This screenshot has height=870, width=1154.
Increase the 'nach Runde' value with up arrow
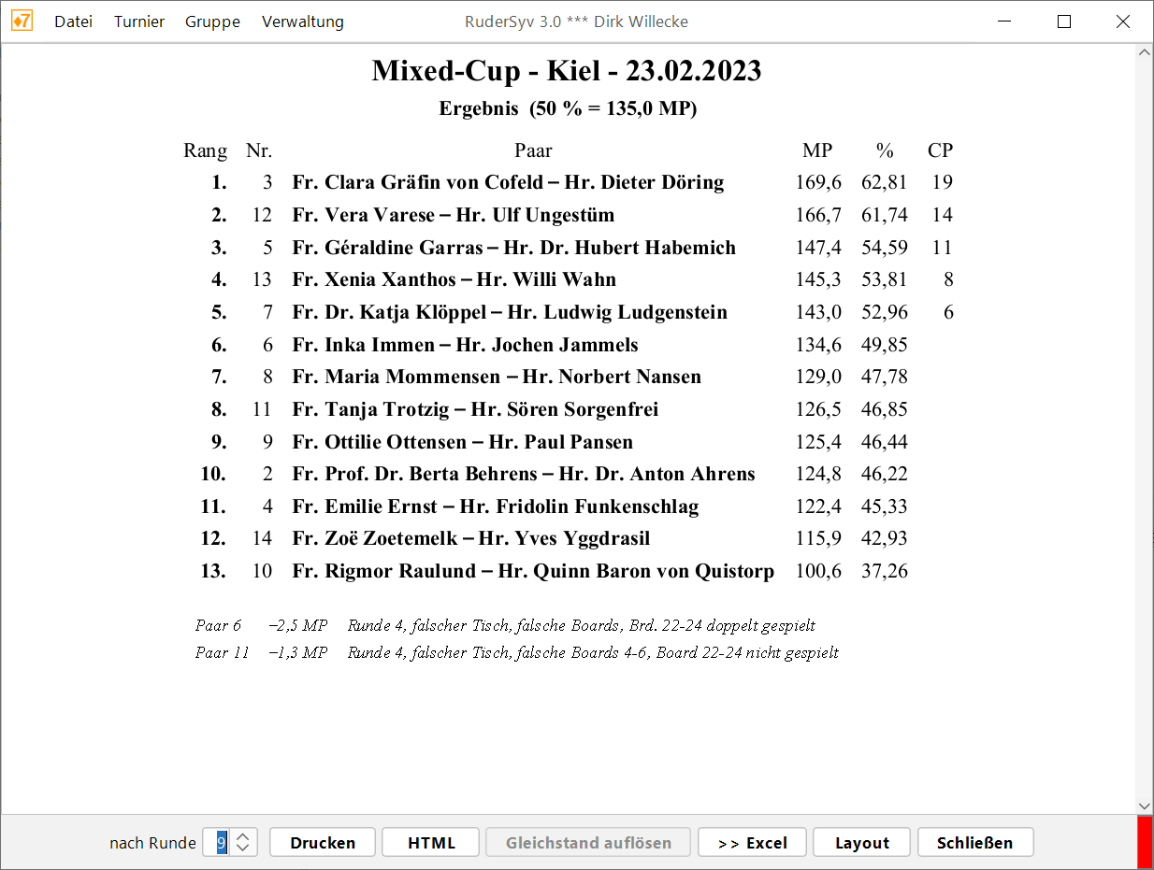[x=243, y=836]
